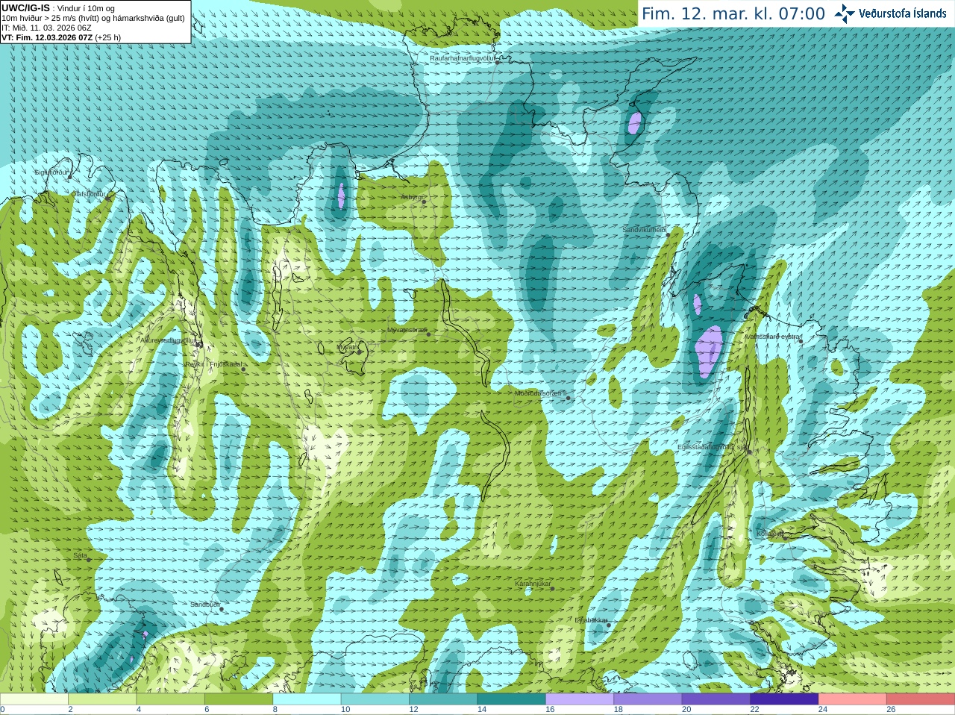Click the Sáta station label
The image size is (955, 715).
click(x=81, y=555)
